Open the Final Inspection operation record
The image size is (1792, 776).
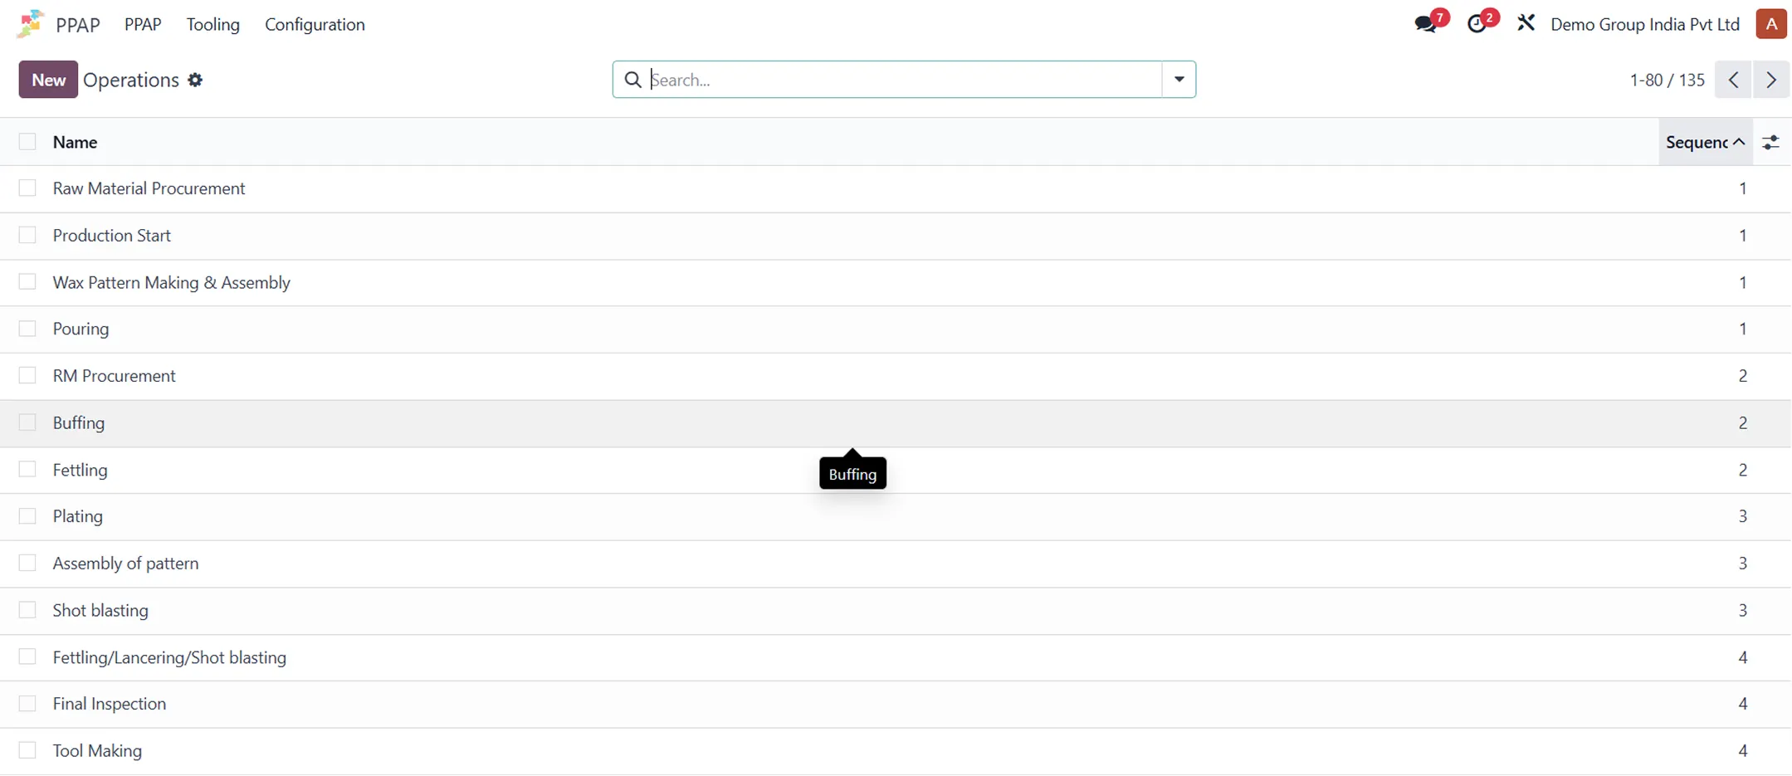110,704
